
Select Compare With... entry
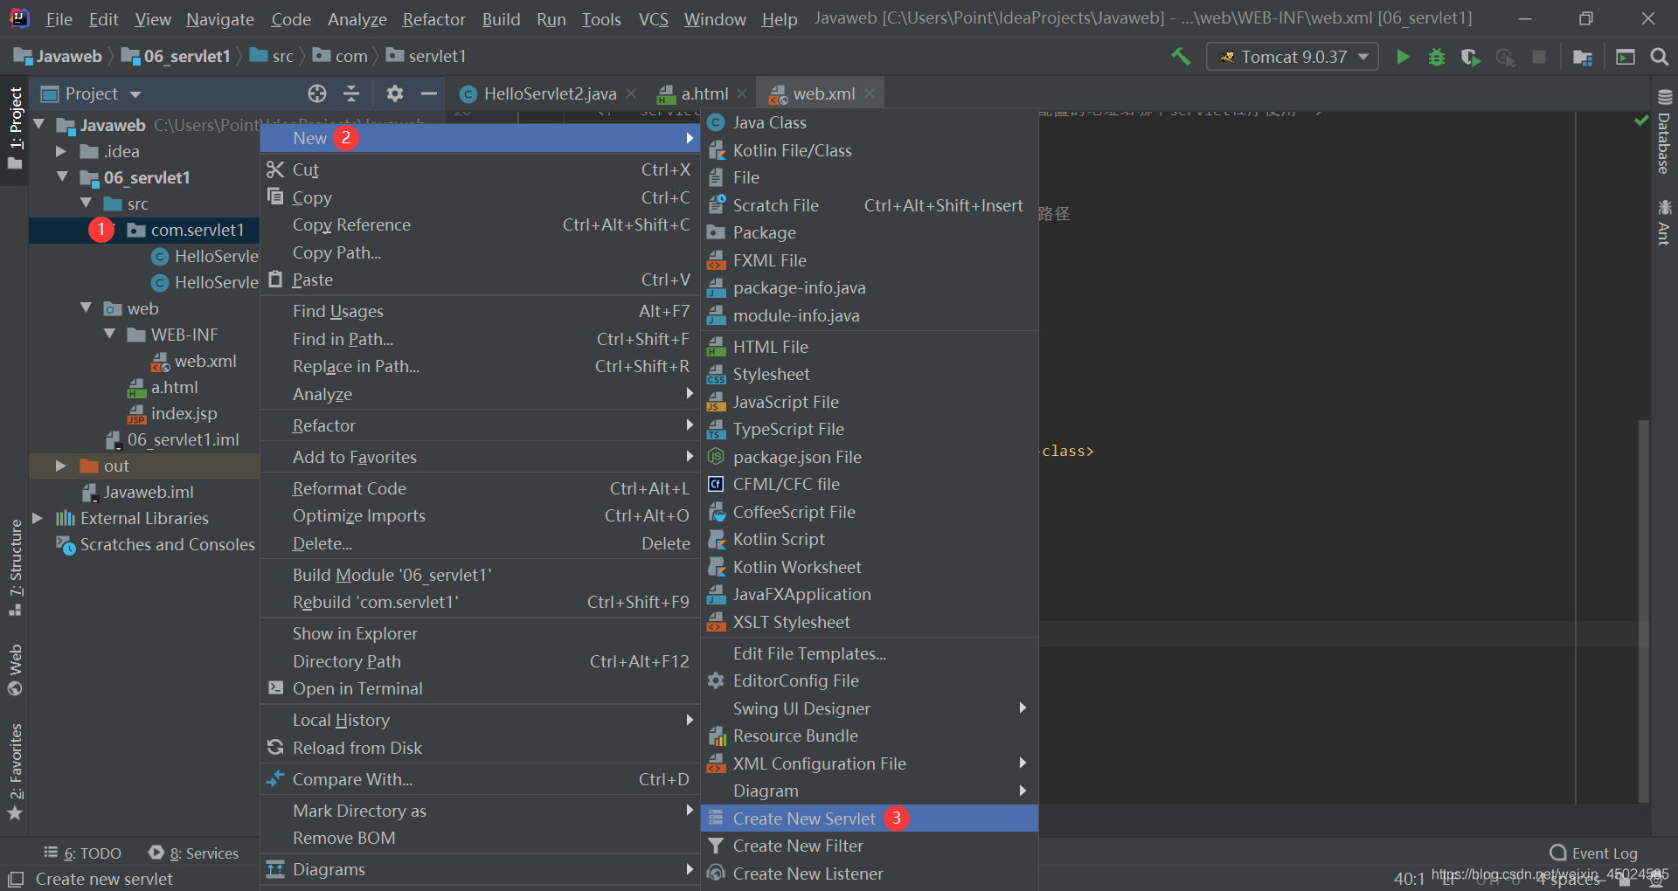pyautogui.click(x=480, y=780)
